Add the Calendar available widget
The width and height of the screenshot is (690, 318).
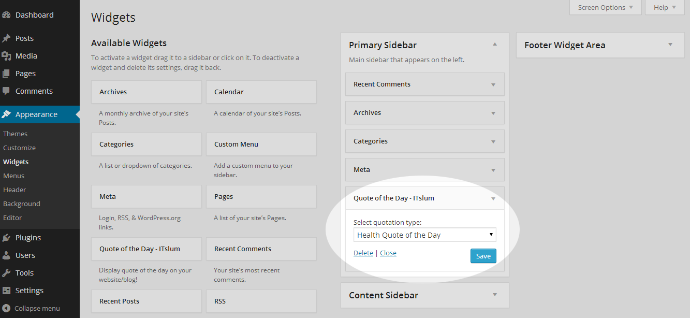coord(261,92)
